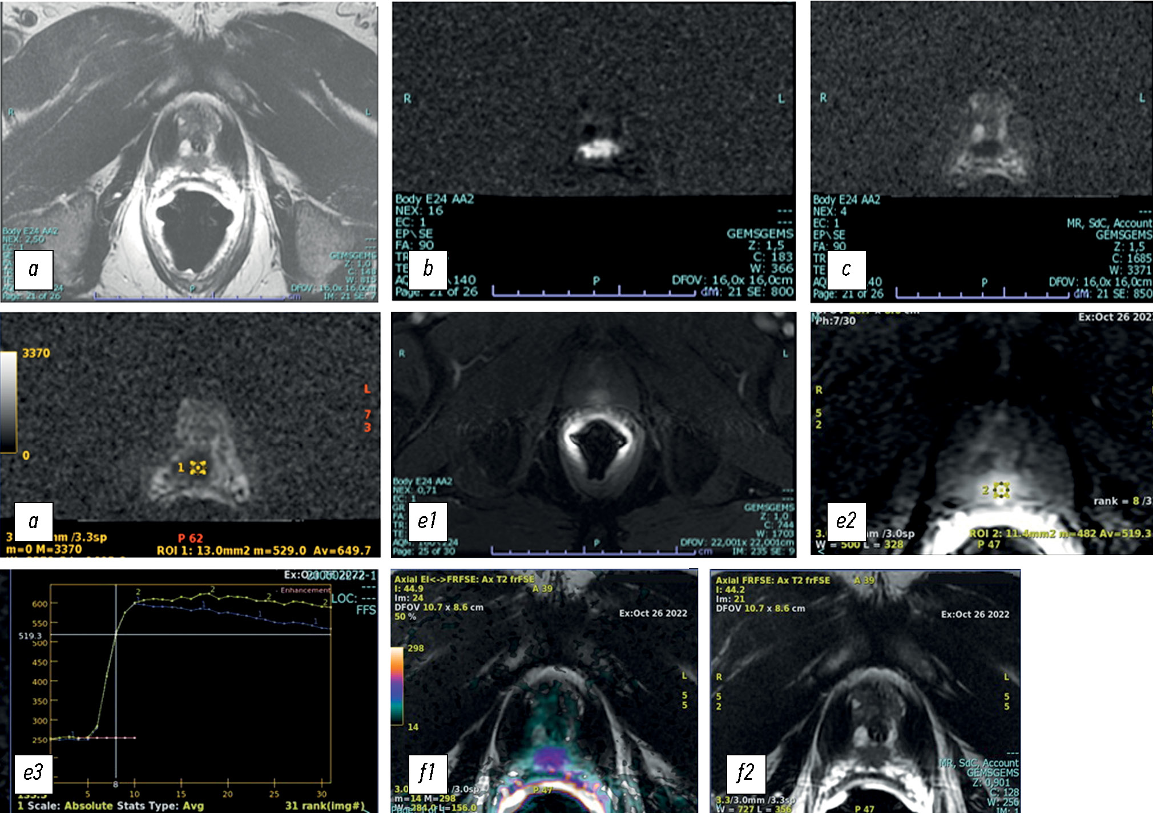The width and height of the screenshot is (1153, 813).
Task: Click the color scale bar labeled 298
Action: tap(397, 687)
